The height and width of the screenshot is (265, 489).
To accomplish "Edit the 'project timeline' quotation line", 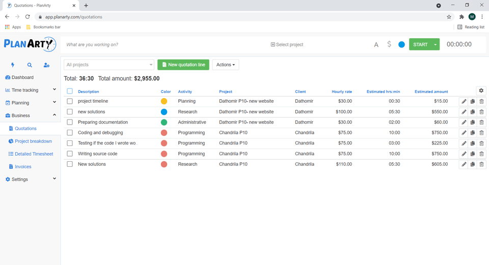I will (464, 102).
